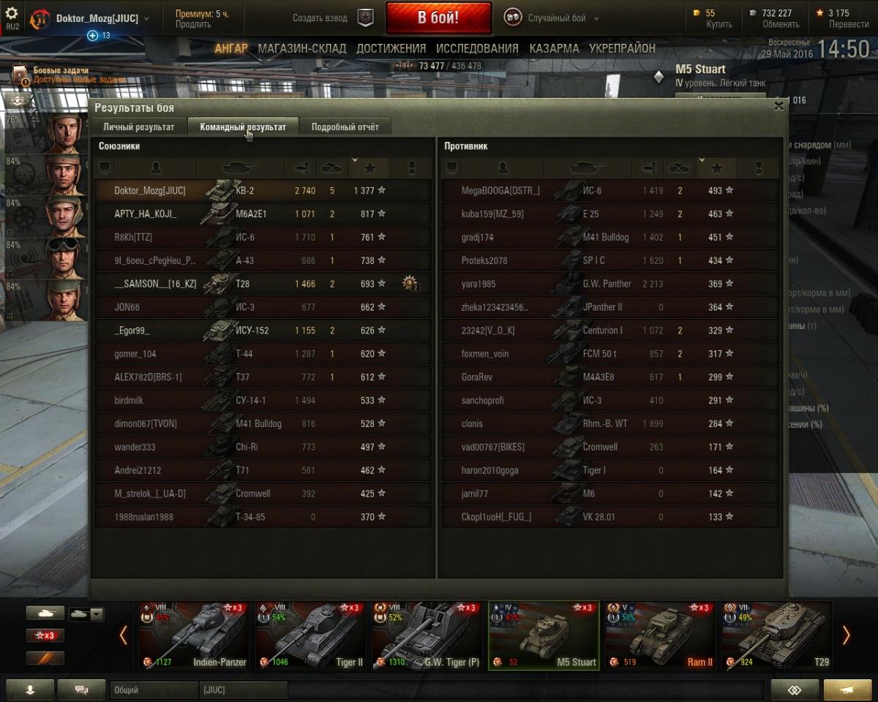Open the АНГАР menu
Viewport: 878px width, 702px height.
click(231, 48)
